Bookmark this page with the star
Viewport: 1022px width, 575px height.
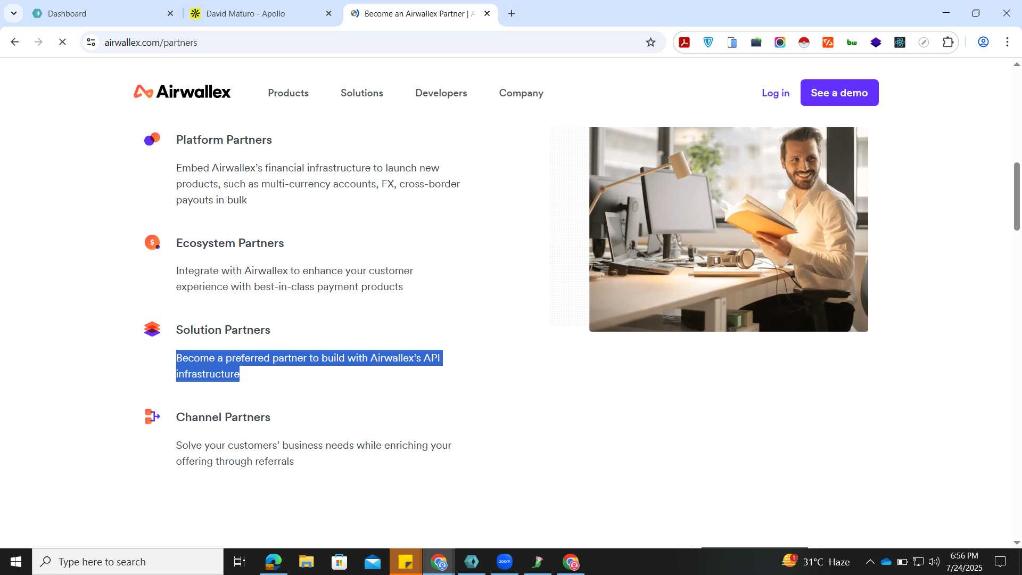pos(650,42)
